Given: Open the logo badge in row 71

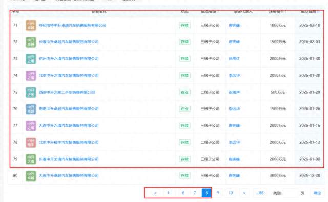Looking at the screenshot, I should (x=31, y=26).
